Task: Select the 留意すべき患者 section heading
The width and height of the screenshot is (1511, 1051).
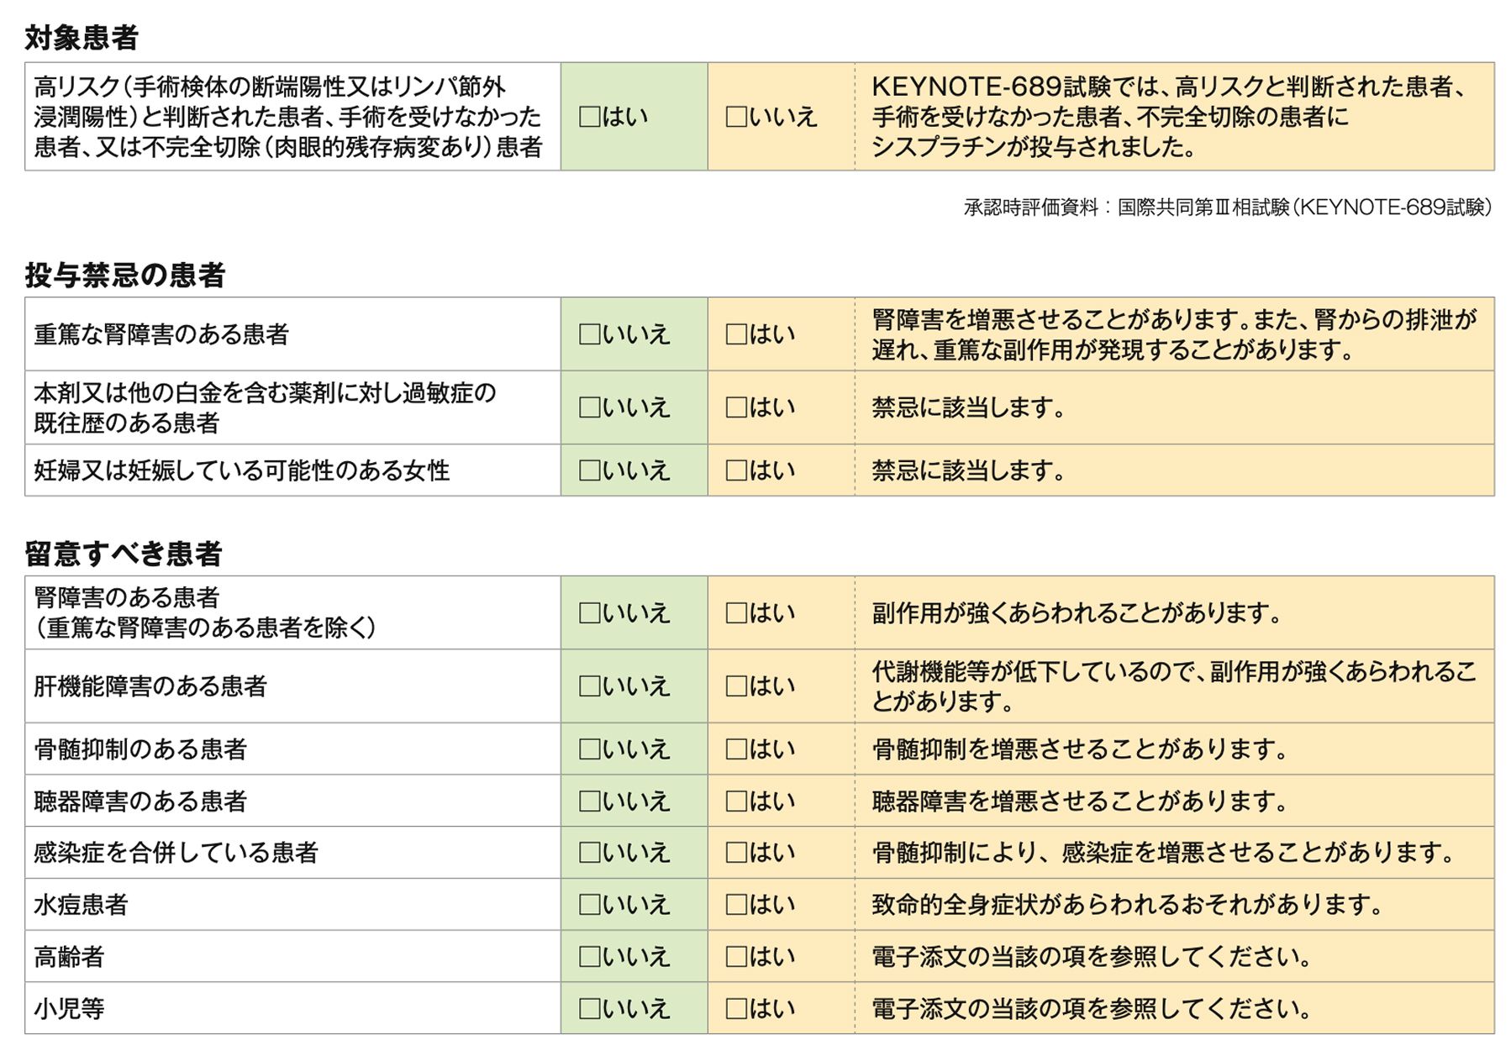Action: coord(124,554)
